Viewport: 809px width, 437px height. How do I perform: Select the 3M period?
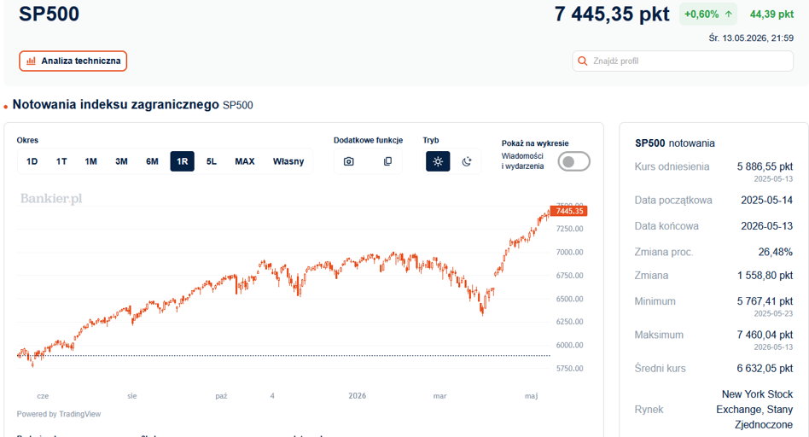[x=121, y=161]
